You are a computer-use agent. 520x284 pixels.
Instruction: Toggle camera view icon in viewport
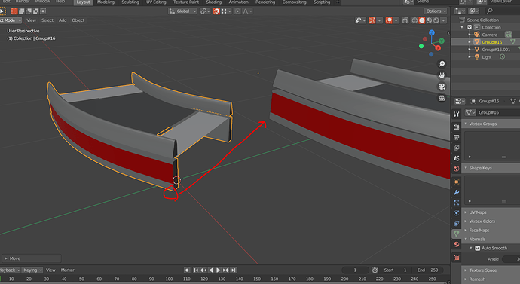coord(442,87)
